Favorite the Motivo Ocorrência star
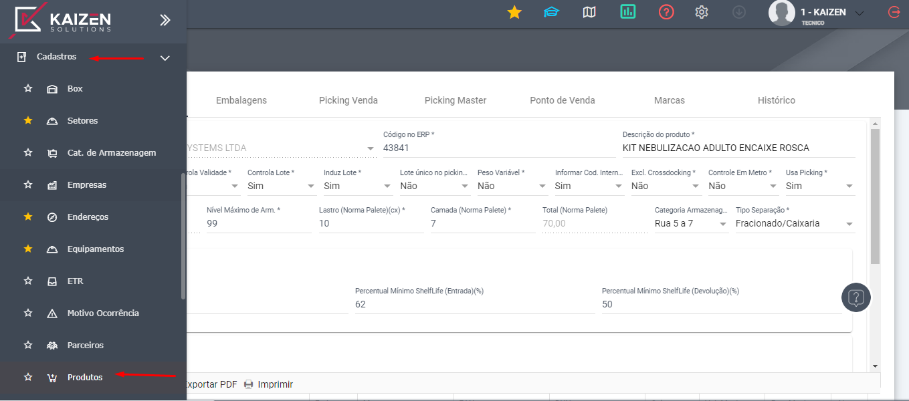Screen dimensions: 909x401 click(28, 313)
